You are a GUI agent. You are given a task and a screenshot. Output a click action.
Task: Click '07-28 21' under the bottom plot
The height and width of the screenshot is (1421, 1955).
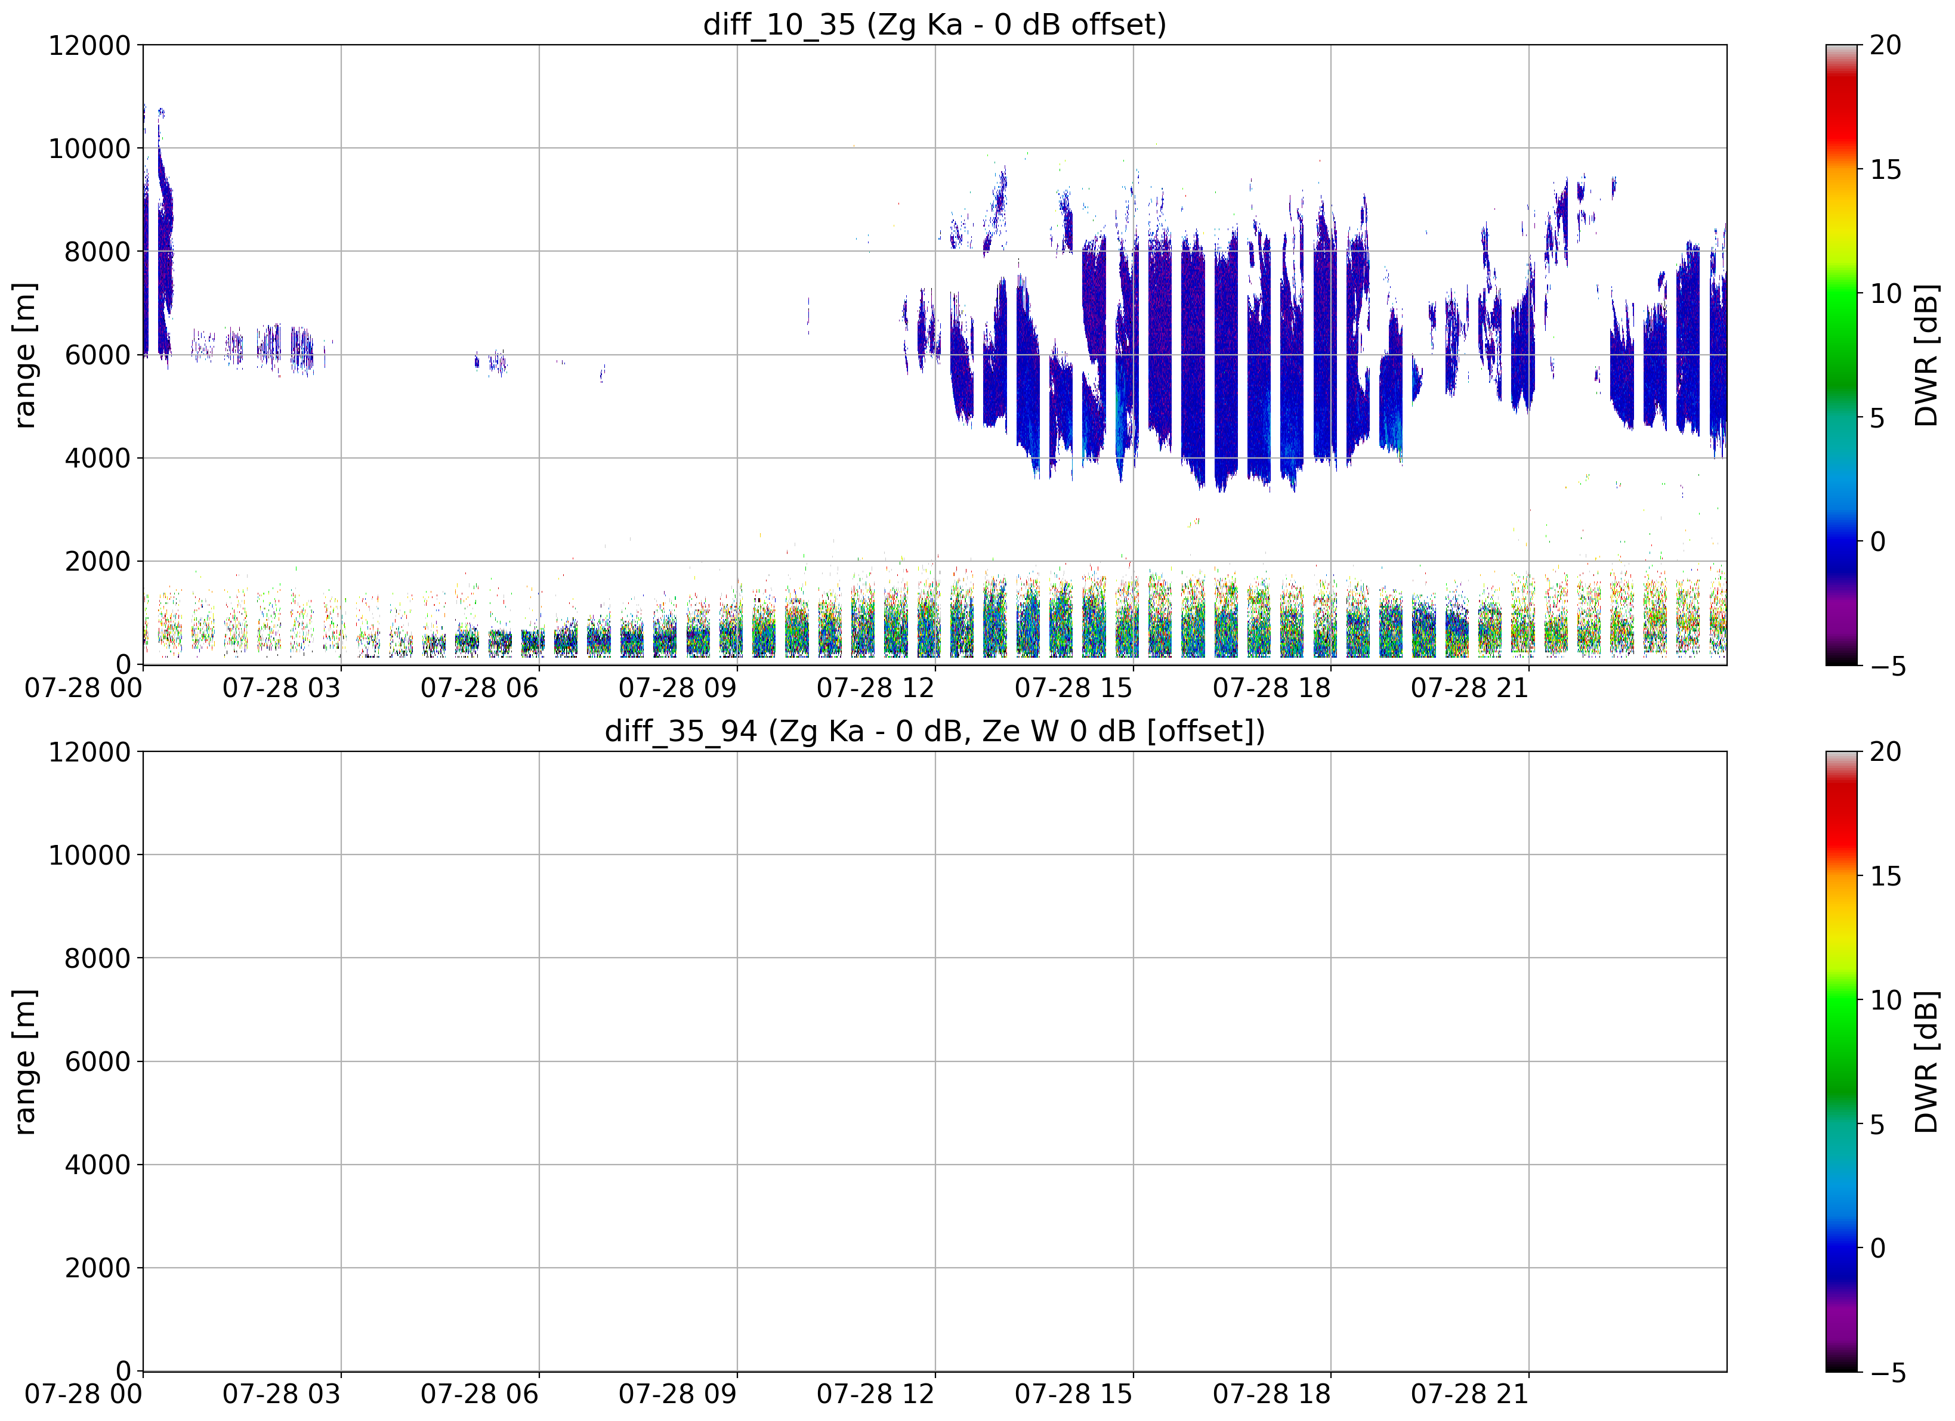coord(1470,1394)
